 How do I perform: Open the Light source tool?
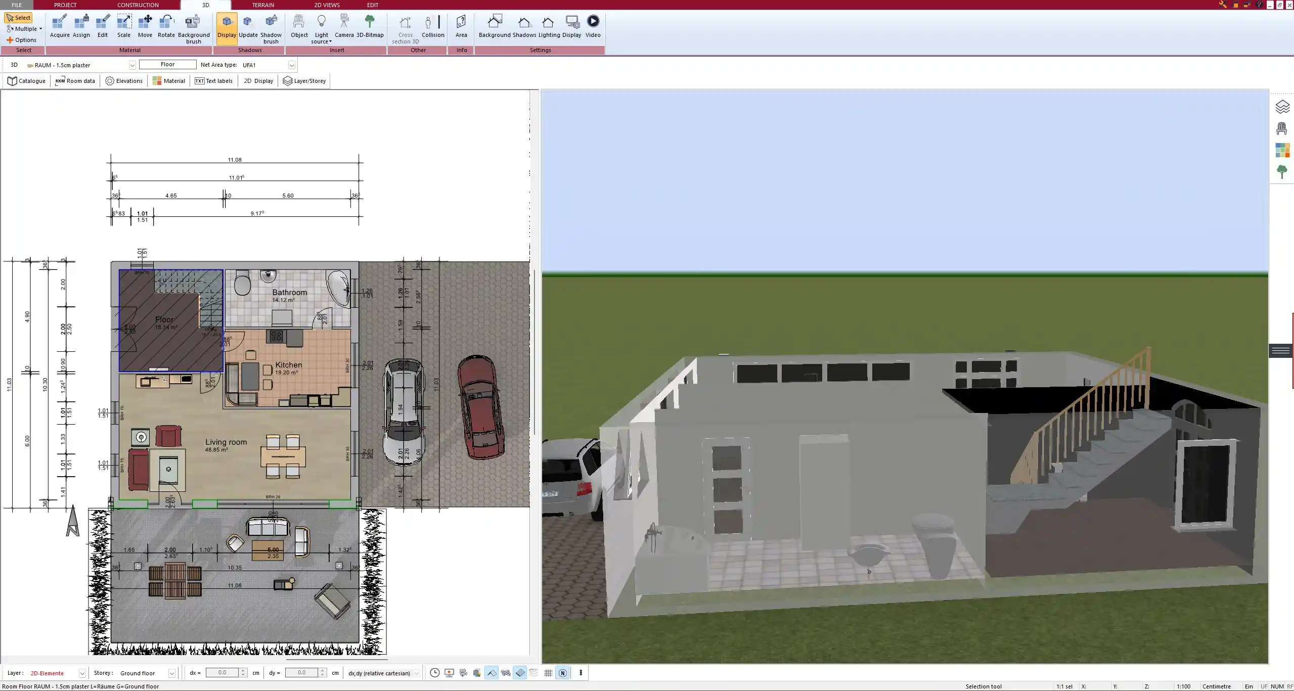pyautogui.click(x=322, y=28)
